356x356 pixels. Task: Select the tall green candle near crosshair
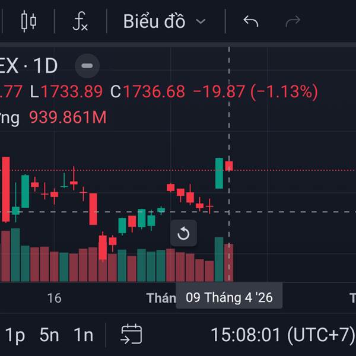tap(219, 173)
